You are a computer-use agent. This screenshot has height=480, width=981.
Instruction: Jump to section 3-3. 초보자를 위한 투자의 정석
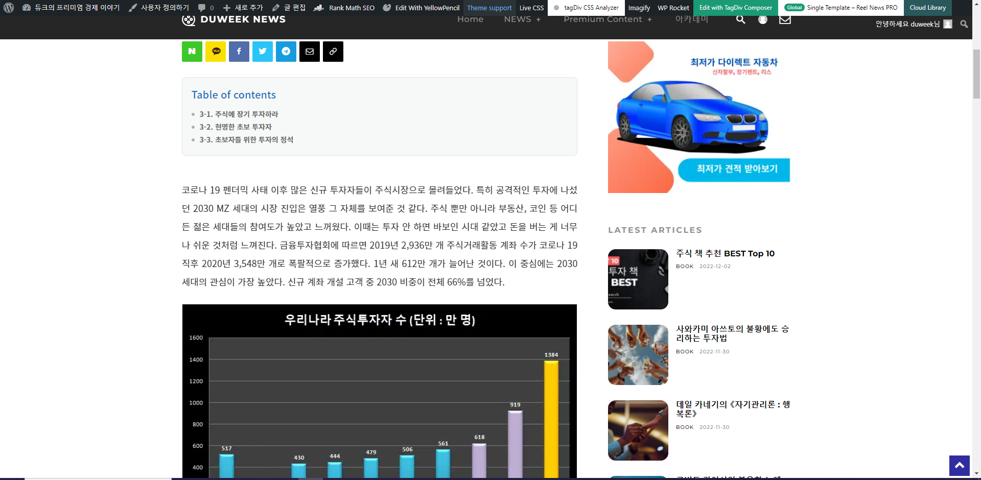point(246,140)
